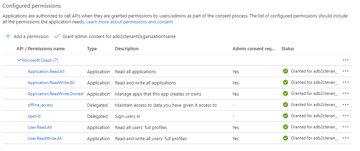This screenshot has height=151, width=360.
Task: Click 'Yes' admin consent cell in User.ReadWrite.All row
Action: click(x=236, y=139)
